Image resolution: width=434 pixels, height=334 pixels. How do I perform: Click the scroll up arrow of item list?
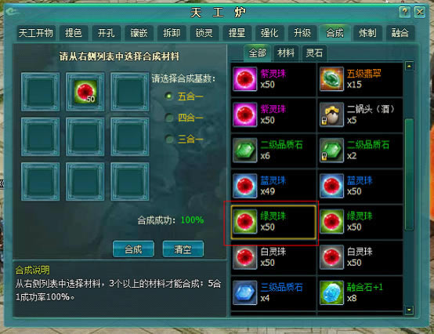(x=409, y=66)
